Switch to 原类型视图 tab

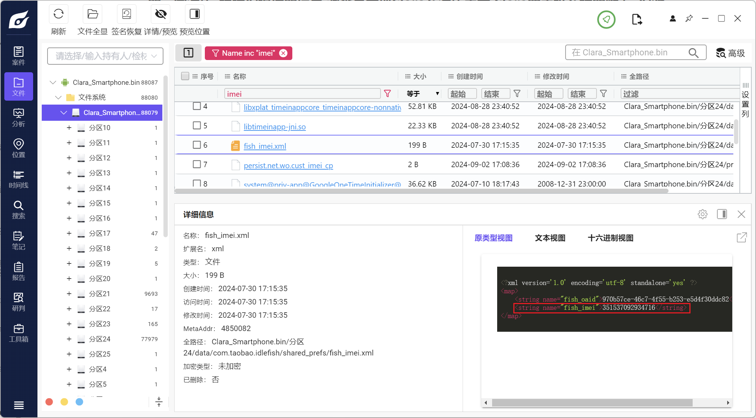pyautogui.click(x=493, y=238)
